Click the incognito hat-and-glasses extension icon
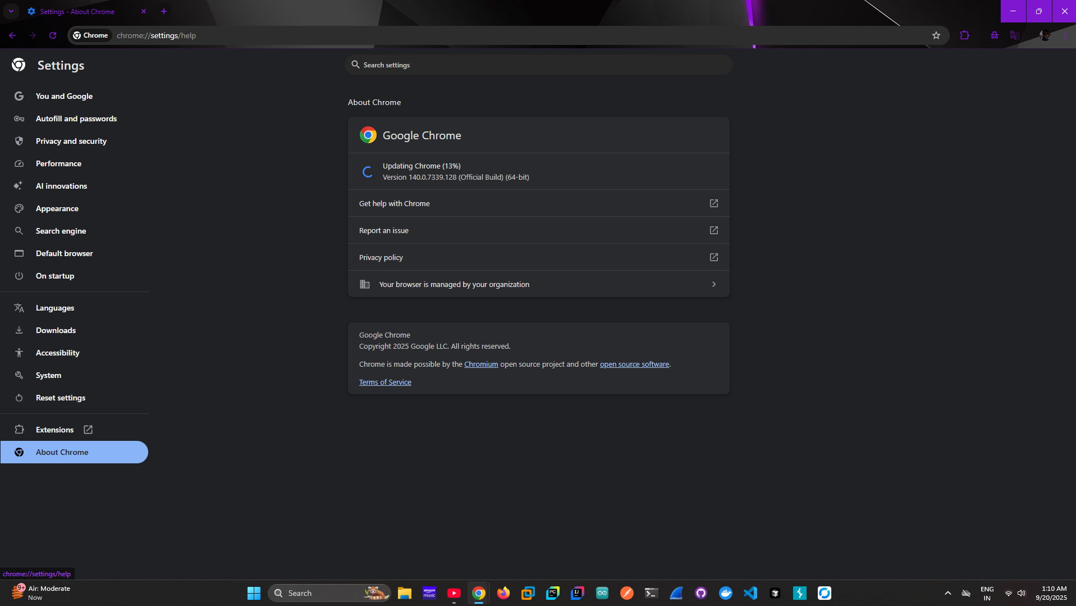 coord(995,35)
